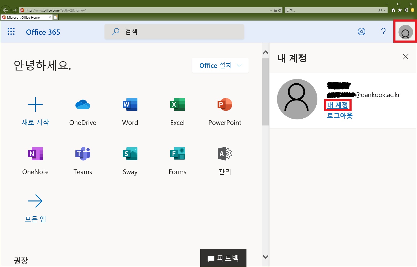This screenshot has height=267, width=417.
Task: Close the Microsoft Office Home tab
Action: (50, 17)
